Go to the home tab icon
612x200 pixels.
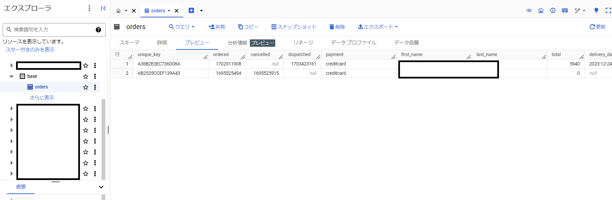coord(118,11)
